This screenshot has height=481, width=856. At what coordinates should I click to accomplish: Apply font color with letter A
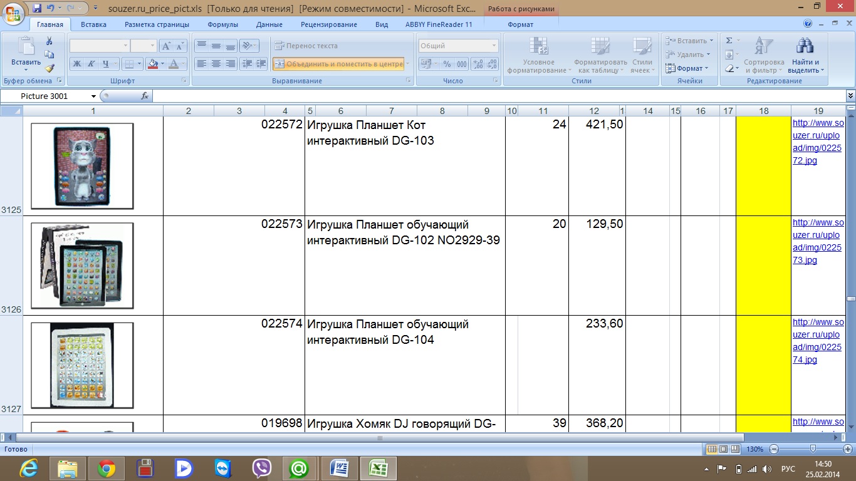(174, 64)
